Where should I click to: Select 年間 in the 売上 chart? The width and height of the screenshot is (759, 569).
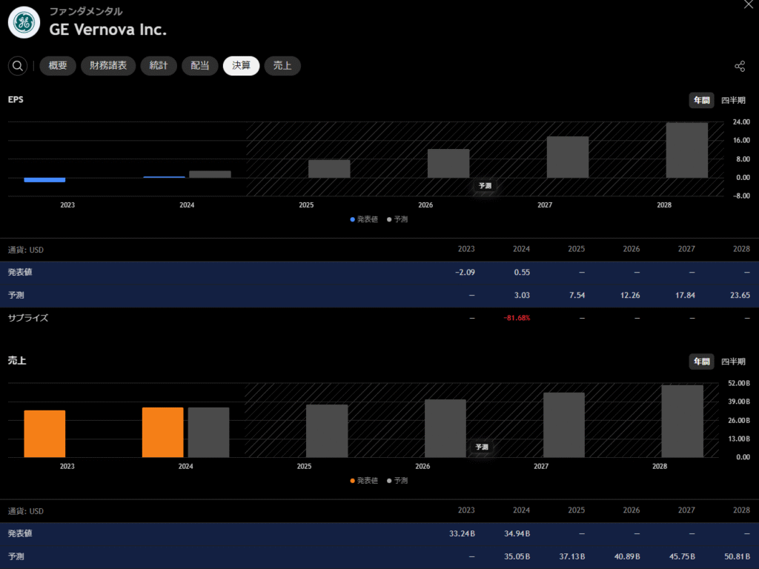(701, 362)
